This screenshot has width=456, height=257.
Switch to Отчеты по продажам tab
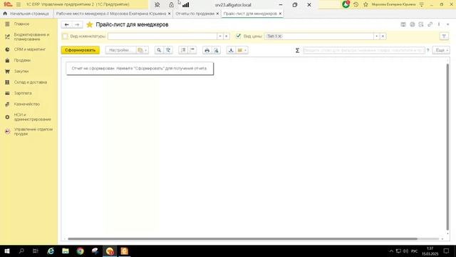point(195,14)
